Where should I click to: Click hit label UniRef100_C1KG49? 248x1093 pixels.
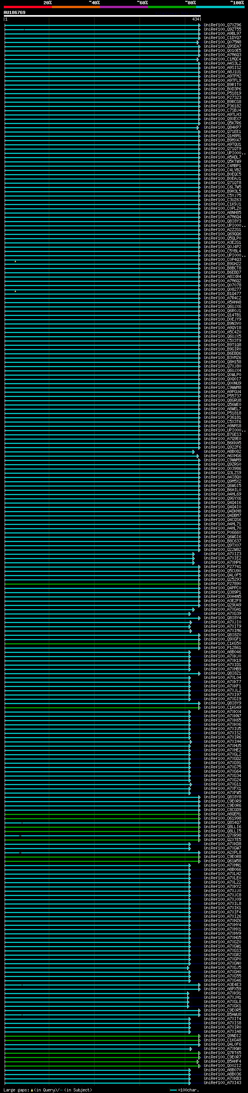222,707
